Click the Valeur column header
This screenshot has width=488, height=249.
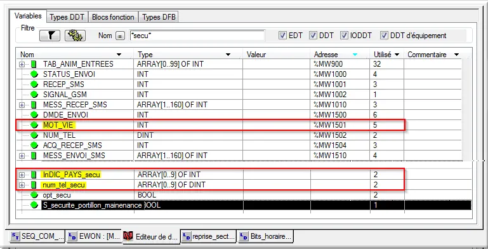pos(277,55)
